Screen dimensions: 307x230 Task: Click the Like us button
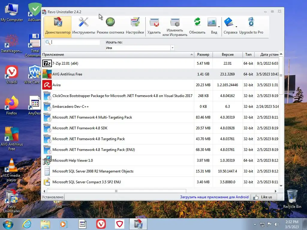click(264, 197)
